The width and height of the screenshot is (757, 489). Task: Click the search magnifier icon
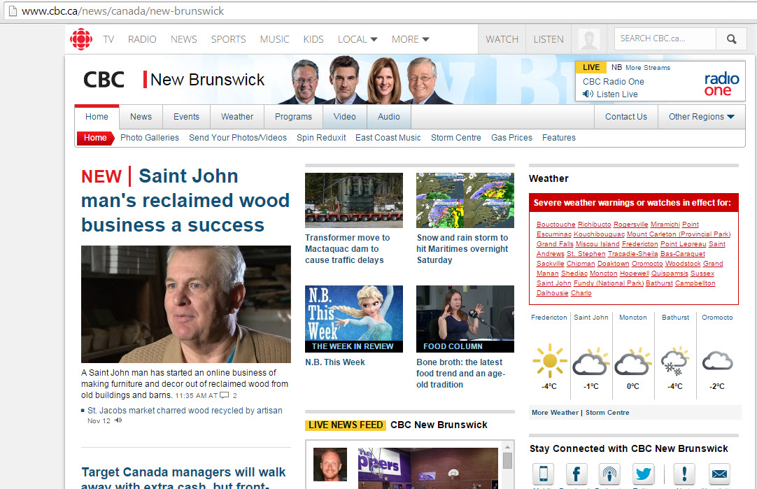click(731, 39)
